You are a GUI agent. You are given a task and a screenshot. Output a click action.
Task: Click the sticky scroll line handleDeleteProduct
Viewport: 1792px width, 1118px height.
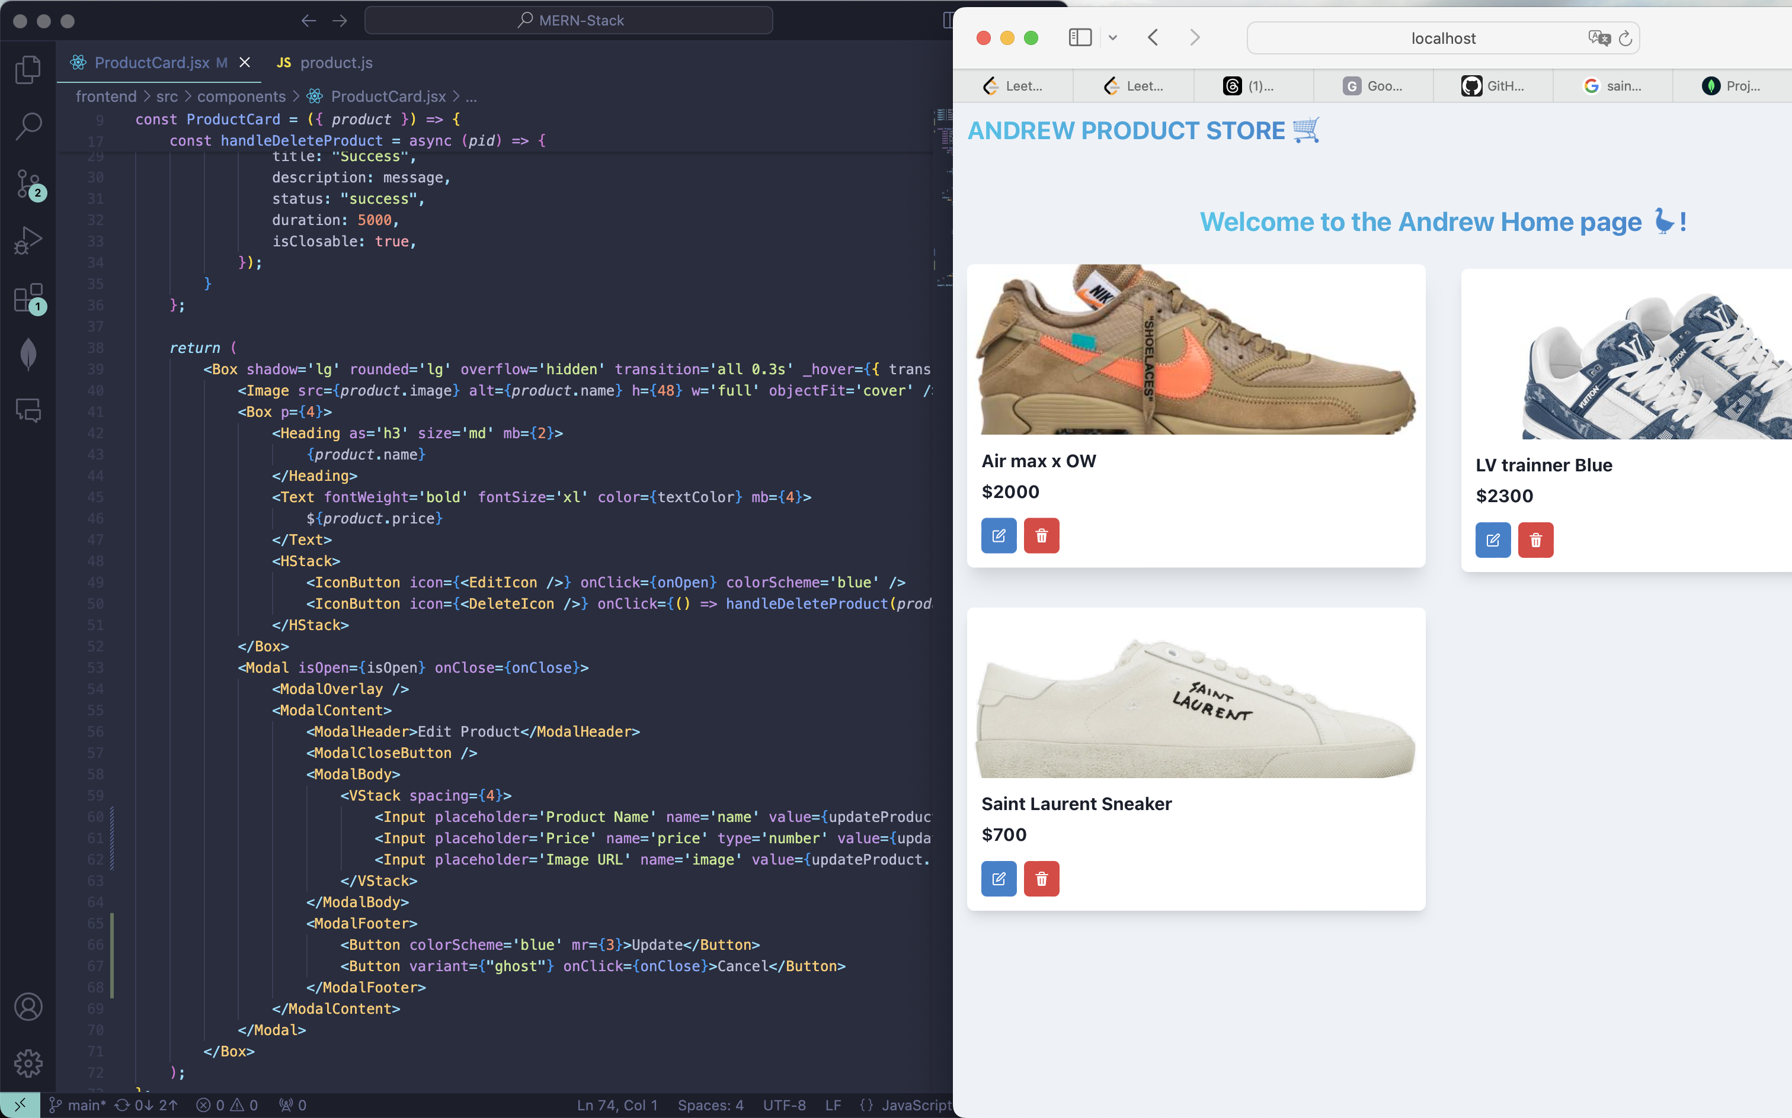pyautogui.click(x=358, y=140)
